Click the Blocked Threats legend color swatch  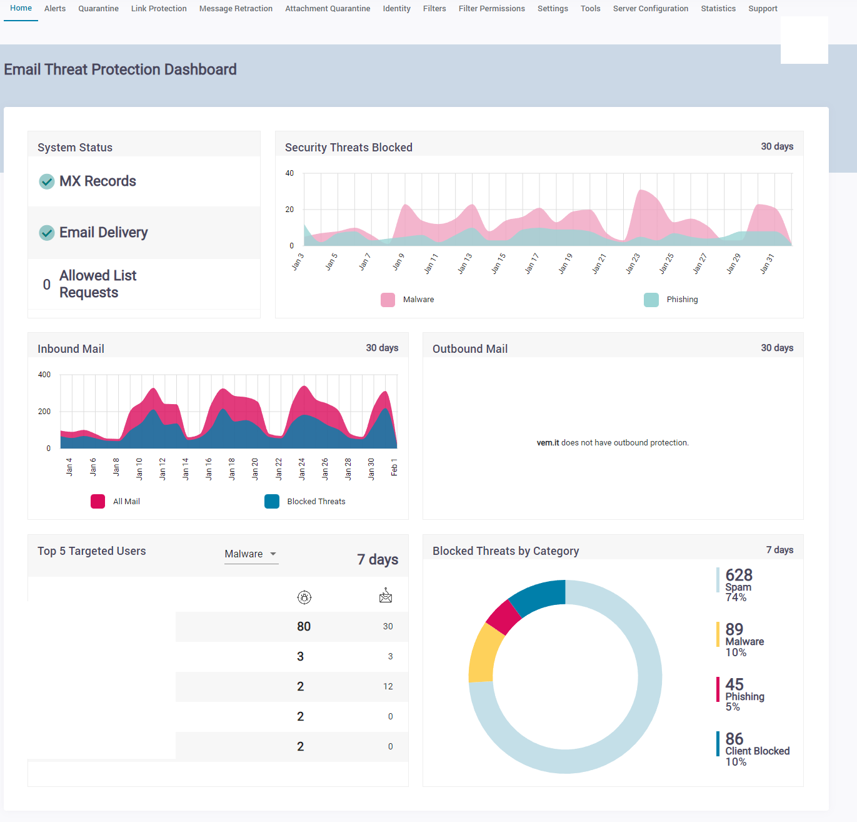pyautogui.click(x=272, y=501)
